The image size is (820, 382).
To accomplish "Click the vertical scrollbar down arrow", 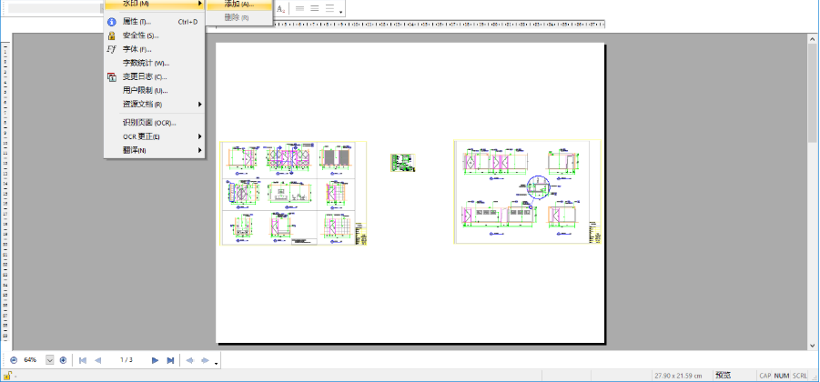I will pyautogui.click(x=812, y=346).
